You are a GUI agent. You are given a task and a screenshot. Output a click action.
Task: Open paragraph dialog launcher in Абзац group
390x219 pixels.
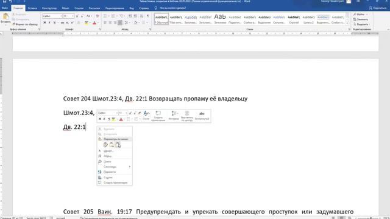[151, 29]
